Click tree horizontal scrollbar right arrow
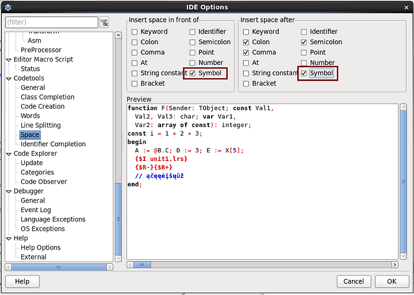 click(x=110, y=267)
